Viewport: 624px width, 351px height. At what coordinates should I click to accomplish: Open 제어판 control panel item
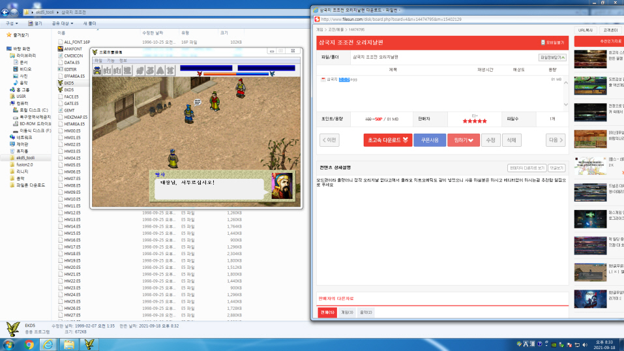coord(19,144)
